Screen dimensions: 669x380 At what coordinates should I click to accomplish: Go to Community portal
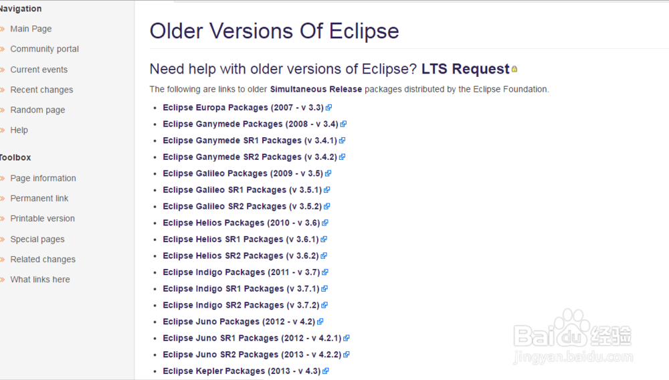tap(44, 49)
